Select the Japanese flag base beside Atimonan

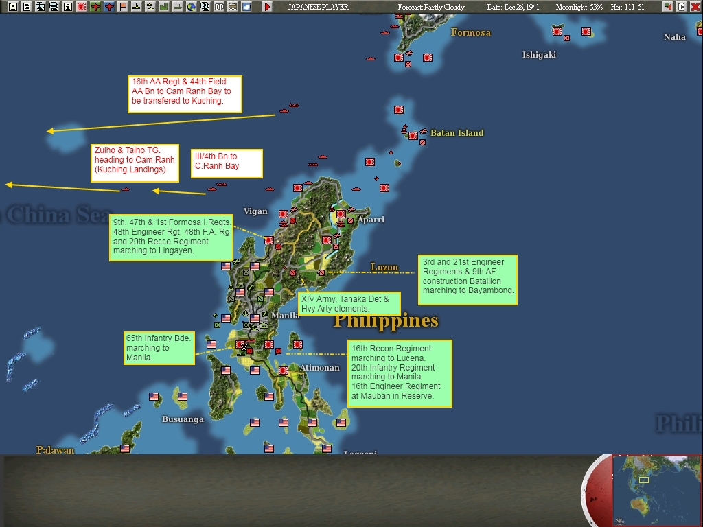pos(284,371)
